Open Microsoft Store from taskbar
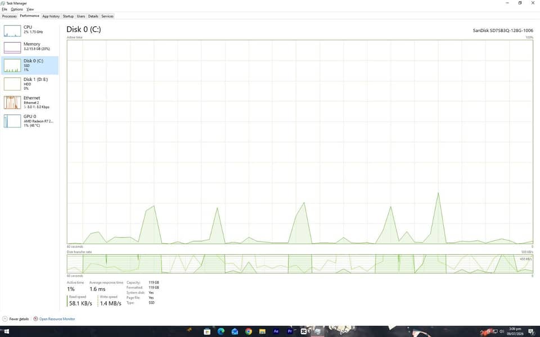 pyautogui.click(x=207, y=331)
